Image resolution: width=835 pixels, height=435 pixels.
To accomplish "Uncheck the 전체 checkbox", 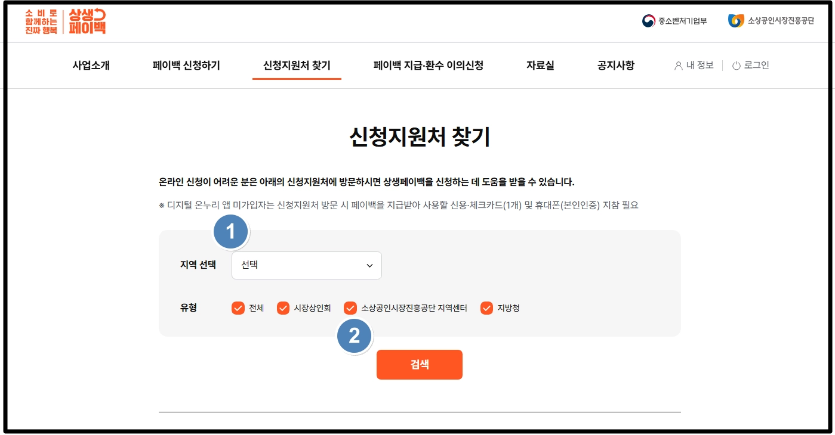I will pyautogui.click(x=239, y=308).
